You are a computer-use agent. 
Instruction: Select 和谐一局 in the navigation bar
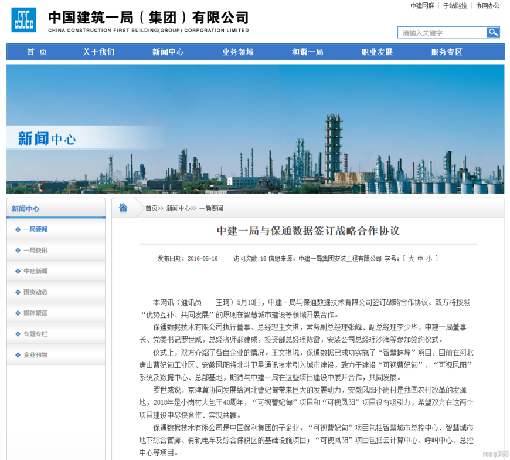pyautogui.click(x=307, y=52)
